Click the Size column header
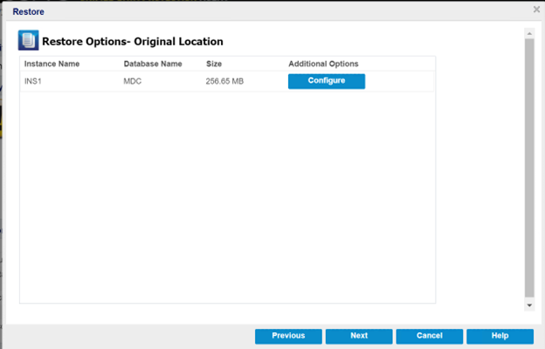The image size is (545, 349). pos(214,64)
